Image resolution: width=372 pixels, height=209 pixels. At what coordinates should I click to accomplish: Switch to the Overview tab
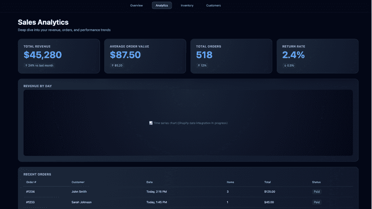(137, 5)
